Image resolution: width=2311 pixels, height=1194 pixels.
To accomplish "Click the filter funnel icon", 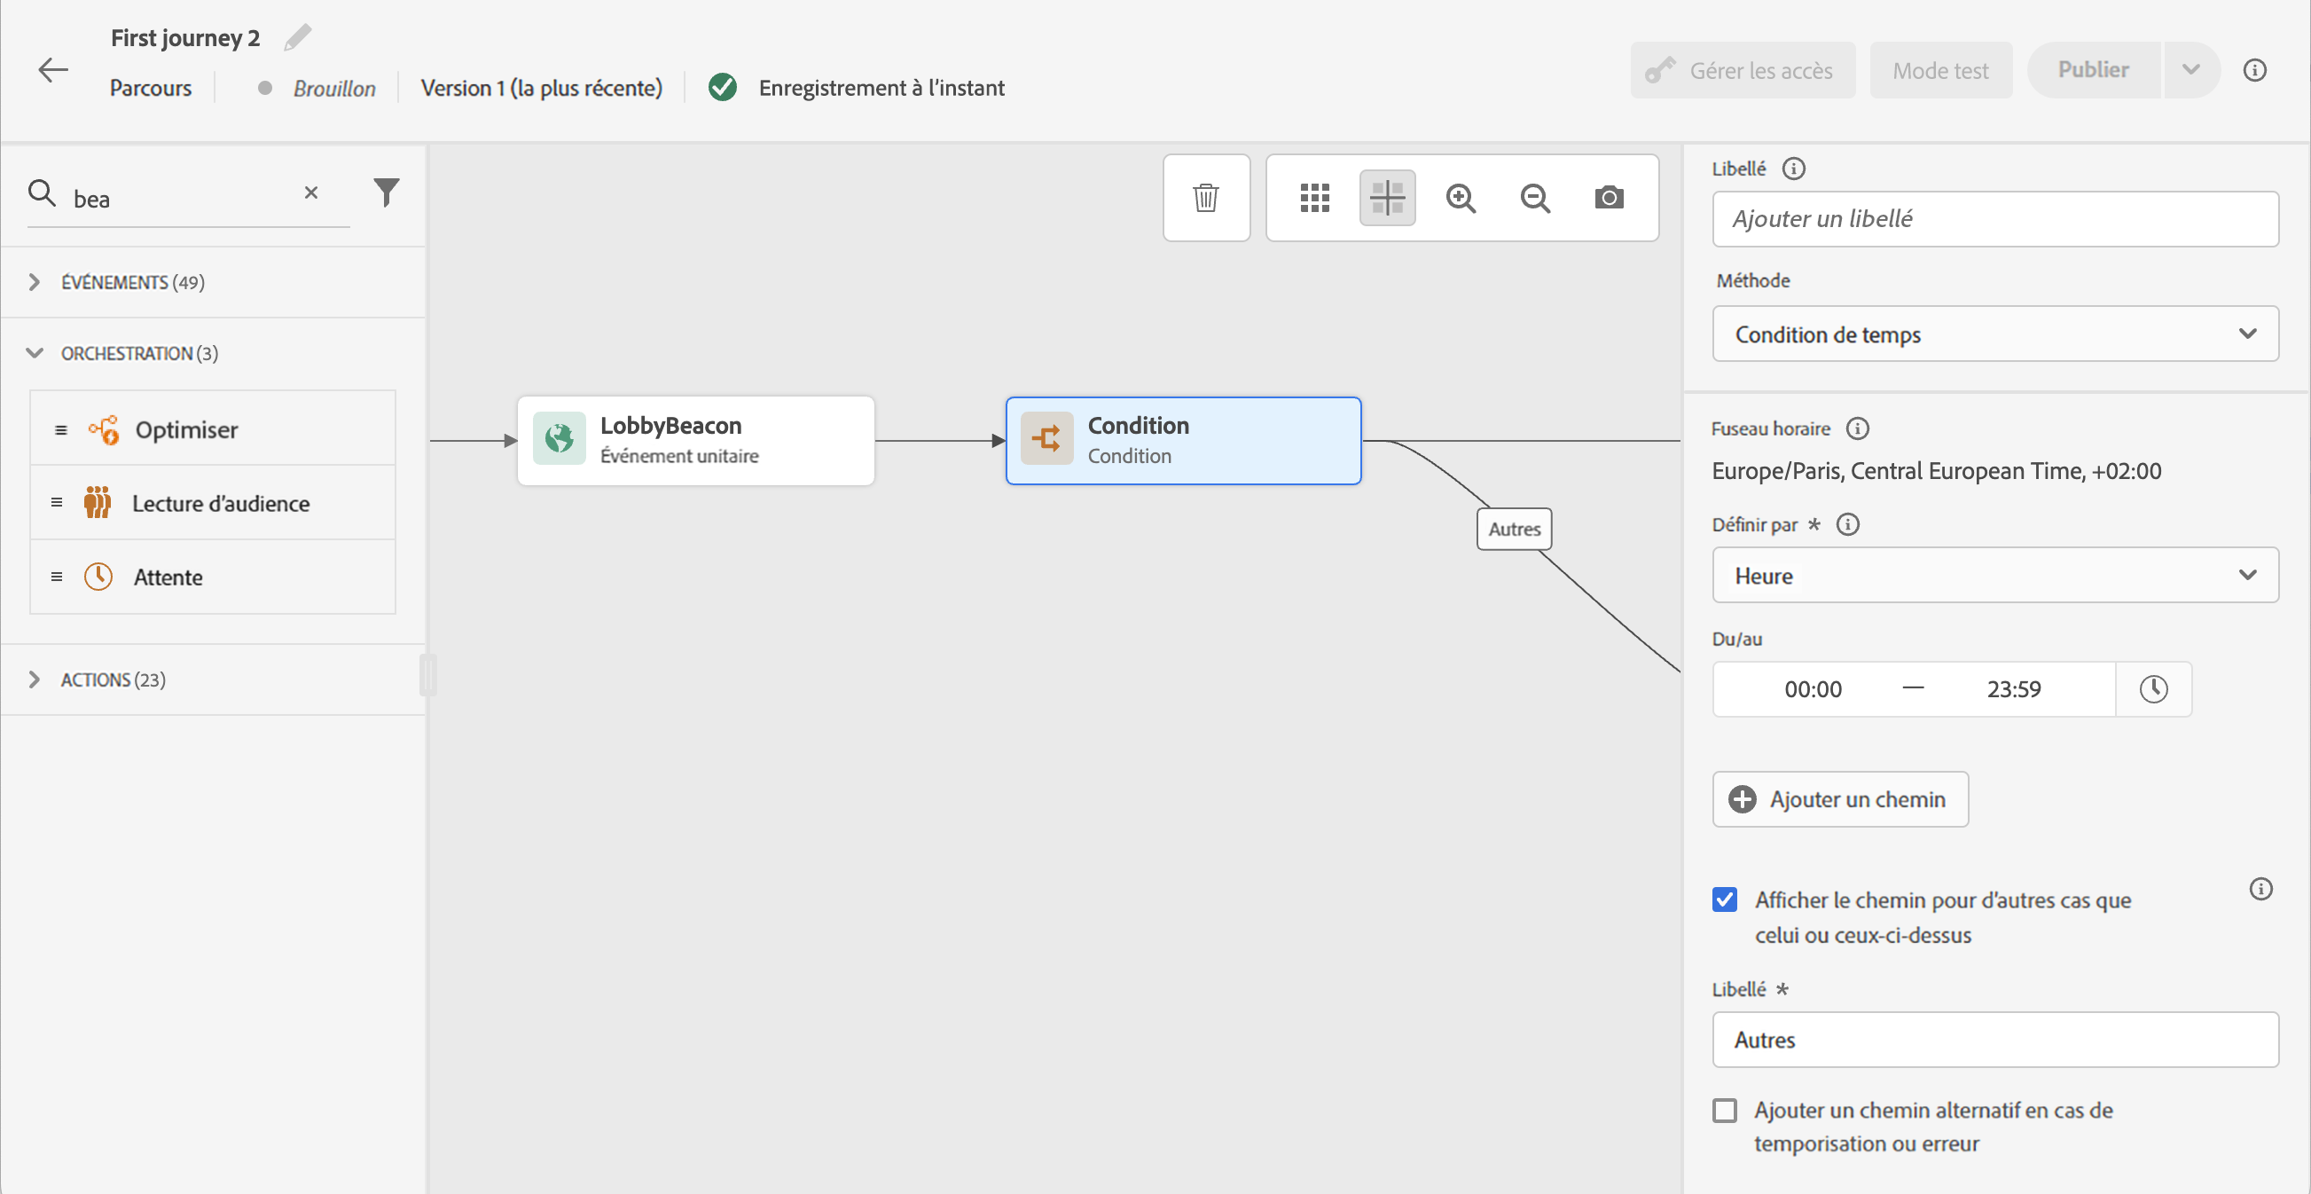I will [387, 192].
